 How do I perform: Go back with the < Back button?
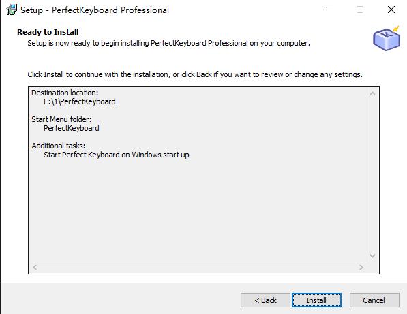[265, 300]
